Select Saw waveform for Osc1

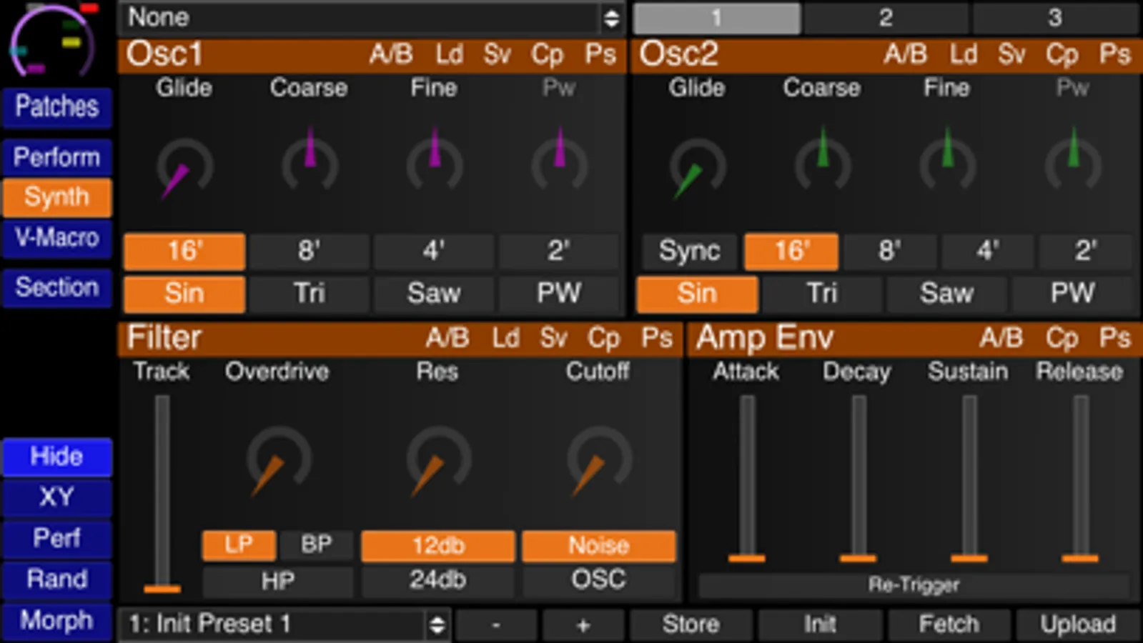click(434, 294)
